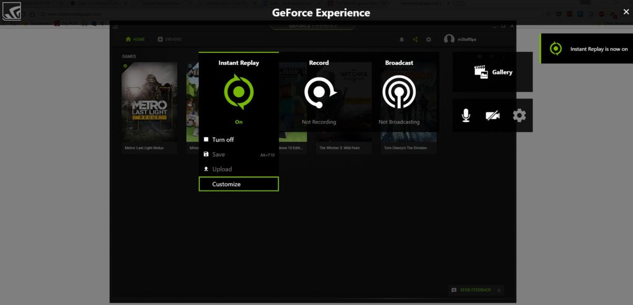The image size is (633, 305).
Task: Click the green Instant Replay icon
Action: pyautogui.click(x=239, y=92)
